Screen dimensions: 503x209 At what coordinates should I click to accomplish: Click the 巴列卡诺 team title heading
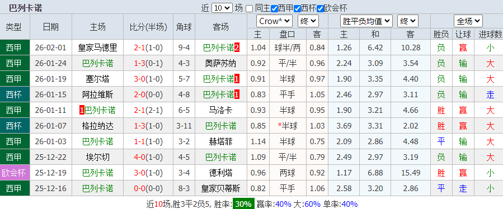(25, 8)
